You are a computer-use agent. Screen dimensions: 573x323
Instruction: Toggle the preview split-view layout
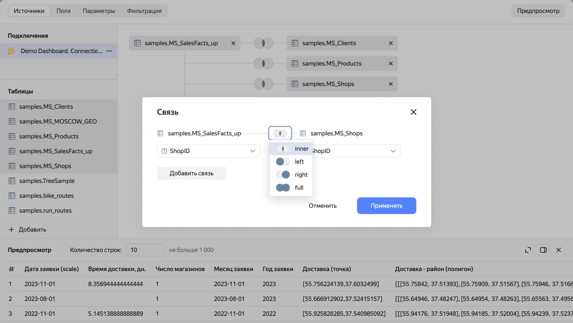click(x=543, y=250)
